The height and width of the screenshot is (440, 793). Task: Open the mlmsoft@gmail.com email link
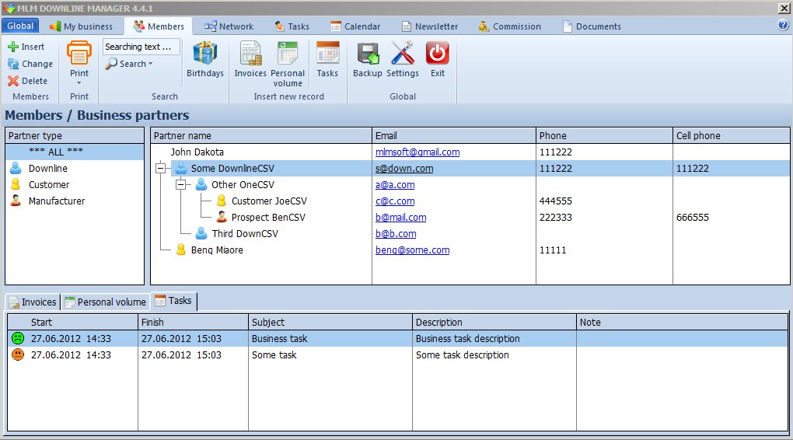tap(417, 152)
